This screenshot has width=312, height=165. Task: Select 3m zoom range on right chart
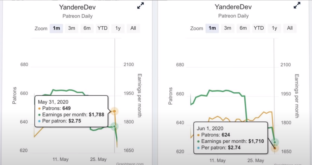point(228,28)
